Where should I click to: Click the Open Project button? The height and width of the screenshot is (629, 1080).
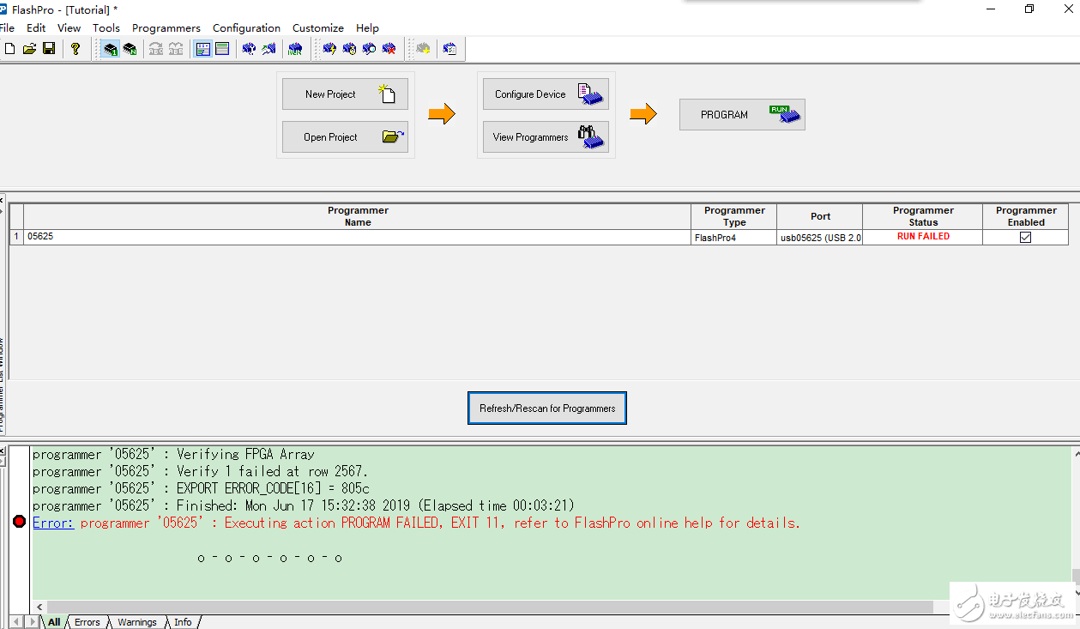tap(345, 136)
